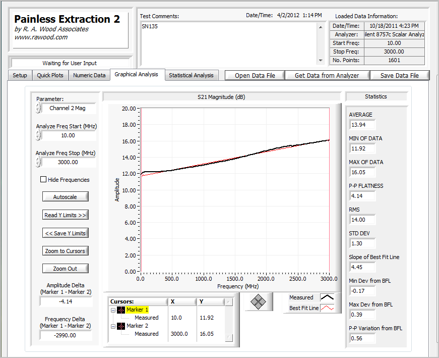Click Test Comments scroll up arrow
Screen dimensions: 439x358
(x=321, y=27)
